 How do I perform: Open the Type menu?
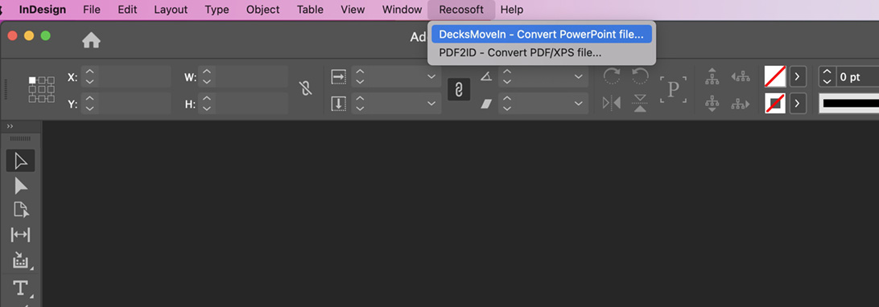(217, 10)
